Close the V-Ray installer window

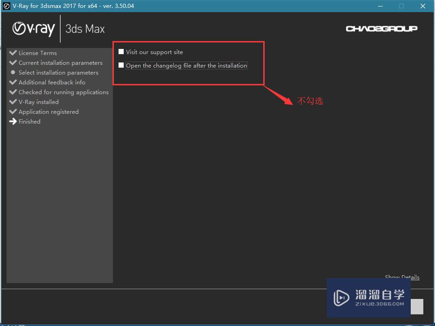422,6
